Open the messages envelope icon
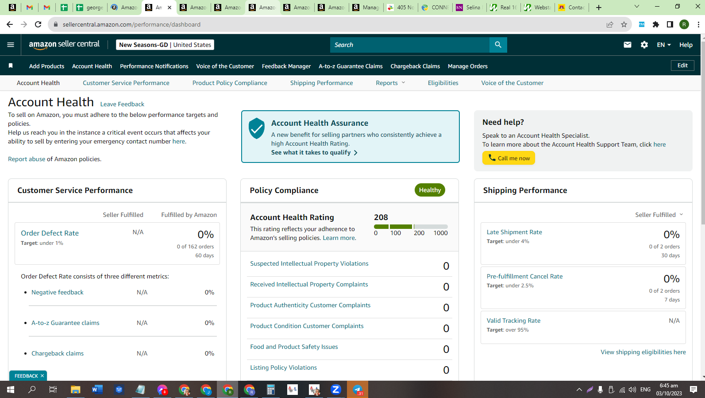This screenshot has height=398, width=705. click(x=627, y=45)
